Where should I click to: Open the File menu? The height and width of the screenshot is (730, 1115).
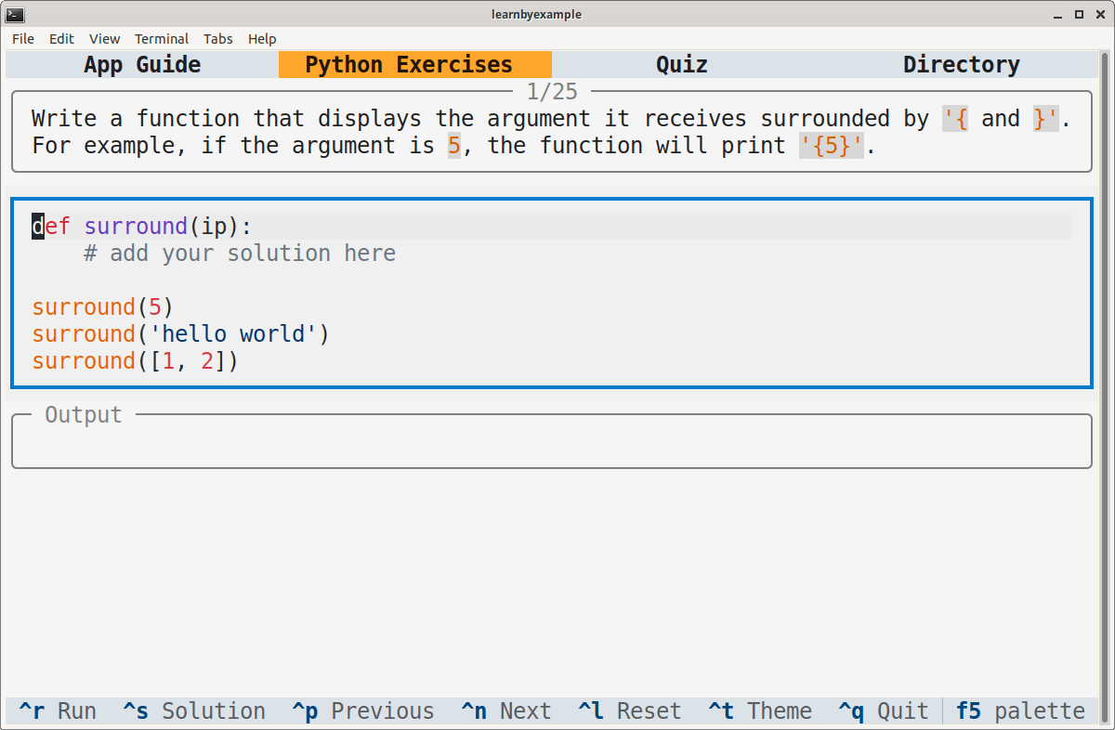[22, 39]
